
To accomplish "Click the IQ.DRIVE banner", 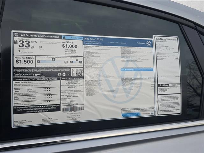I will click(x=137, y=70).
